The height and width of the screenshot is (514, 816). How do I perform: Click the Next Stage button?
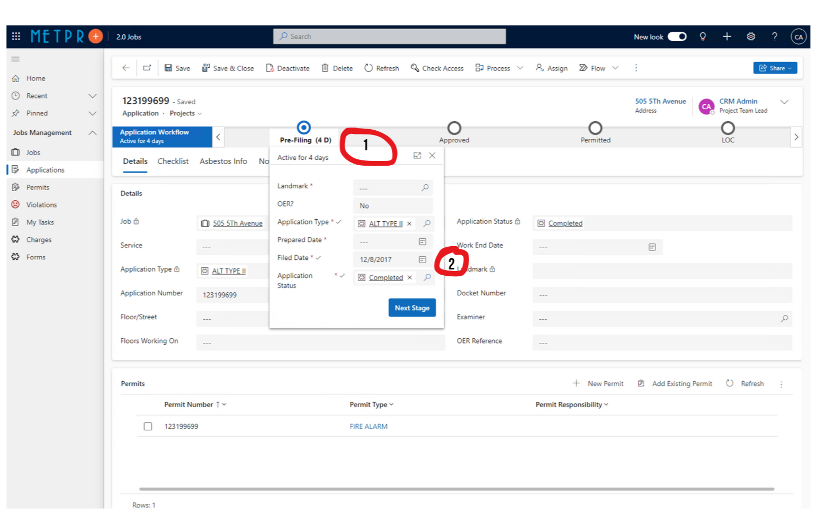(411, 308)
